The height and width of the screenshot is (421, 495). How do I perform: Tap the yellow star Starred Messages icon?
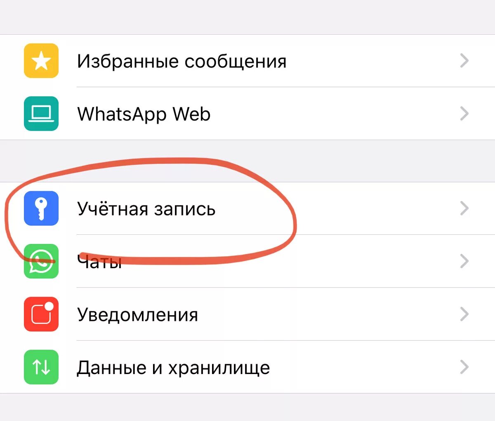[41, 61]
